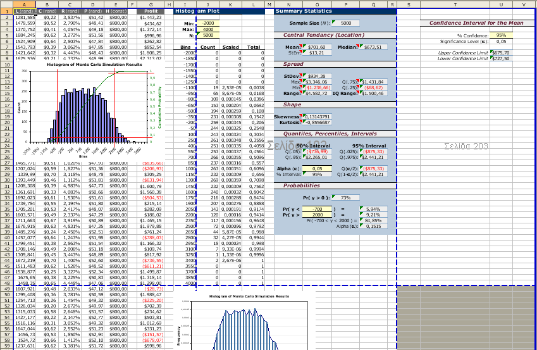Select Significance Level 0,05 cell

[x=501, y=41]
